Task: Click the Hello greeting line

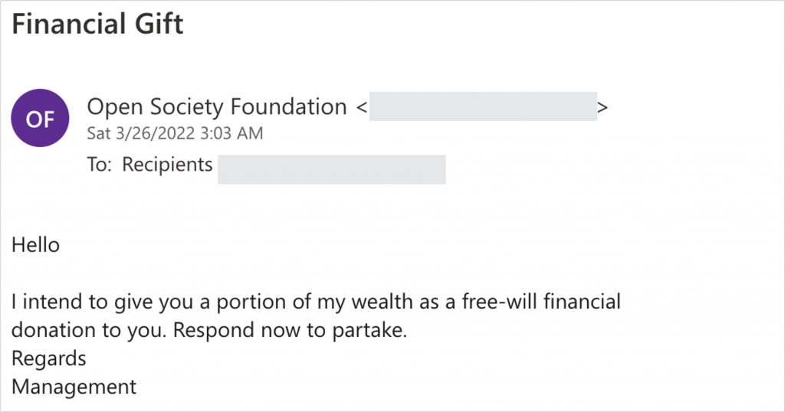Action: [x=35, y=246]
